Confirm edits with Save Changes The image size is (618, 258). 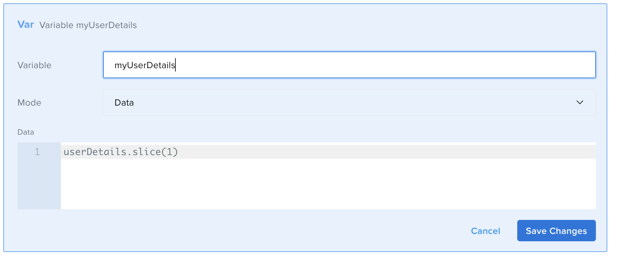pyautogui.click(x=556, y=231)
